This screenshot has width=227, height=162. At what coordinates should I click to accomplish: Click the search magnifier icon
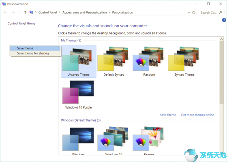click(x=221, y=13)
